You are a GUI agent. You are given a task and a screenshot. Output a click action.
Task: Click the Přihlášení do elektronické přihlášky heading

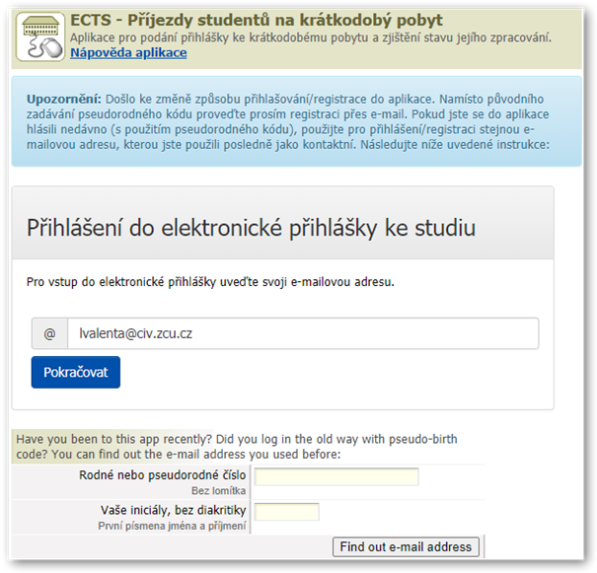point(251,228)
